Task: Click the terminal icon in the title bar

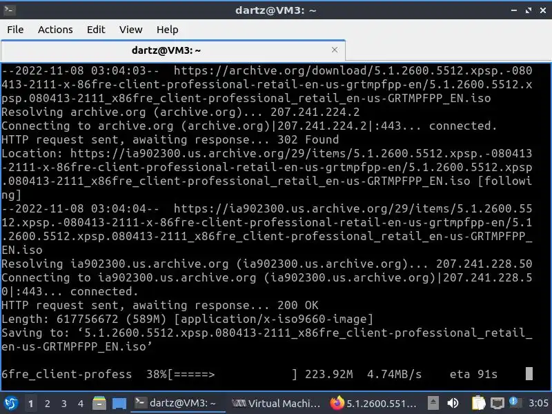Action: 8,10
